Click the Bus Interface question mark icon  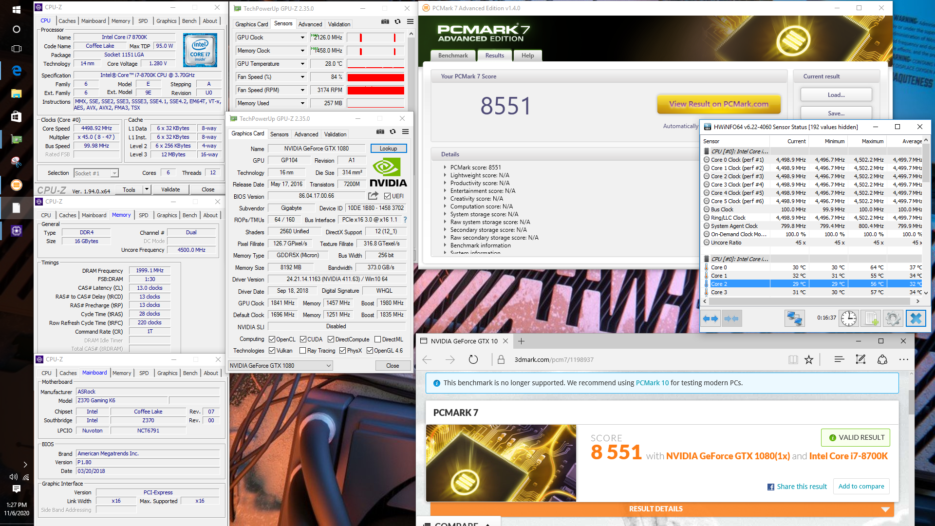tap(405, 220)
